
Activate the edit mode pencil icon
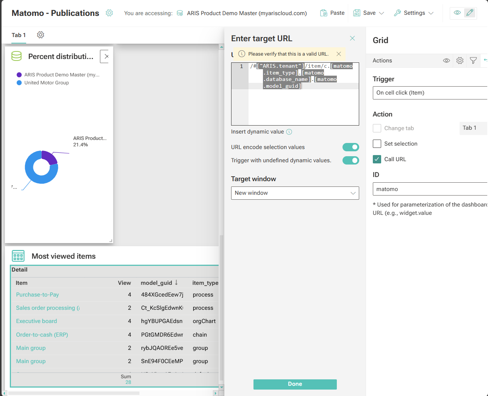click(470, 13)
